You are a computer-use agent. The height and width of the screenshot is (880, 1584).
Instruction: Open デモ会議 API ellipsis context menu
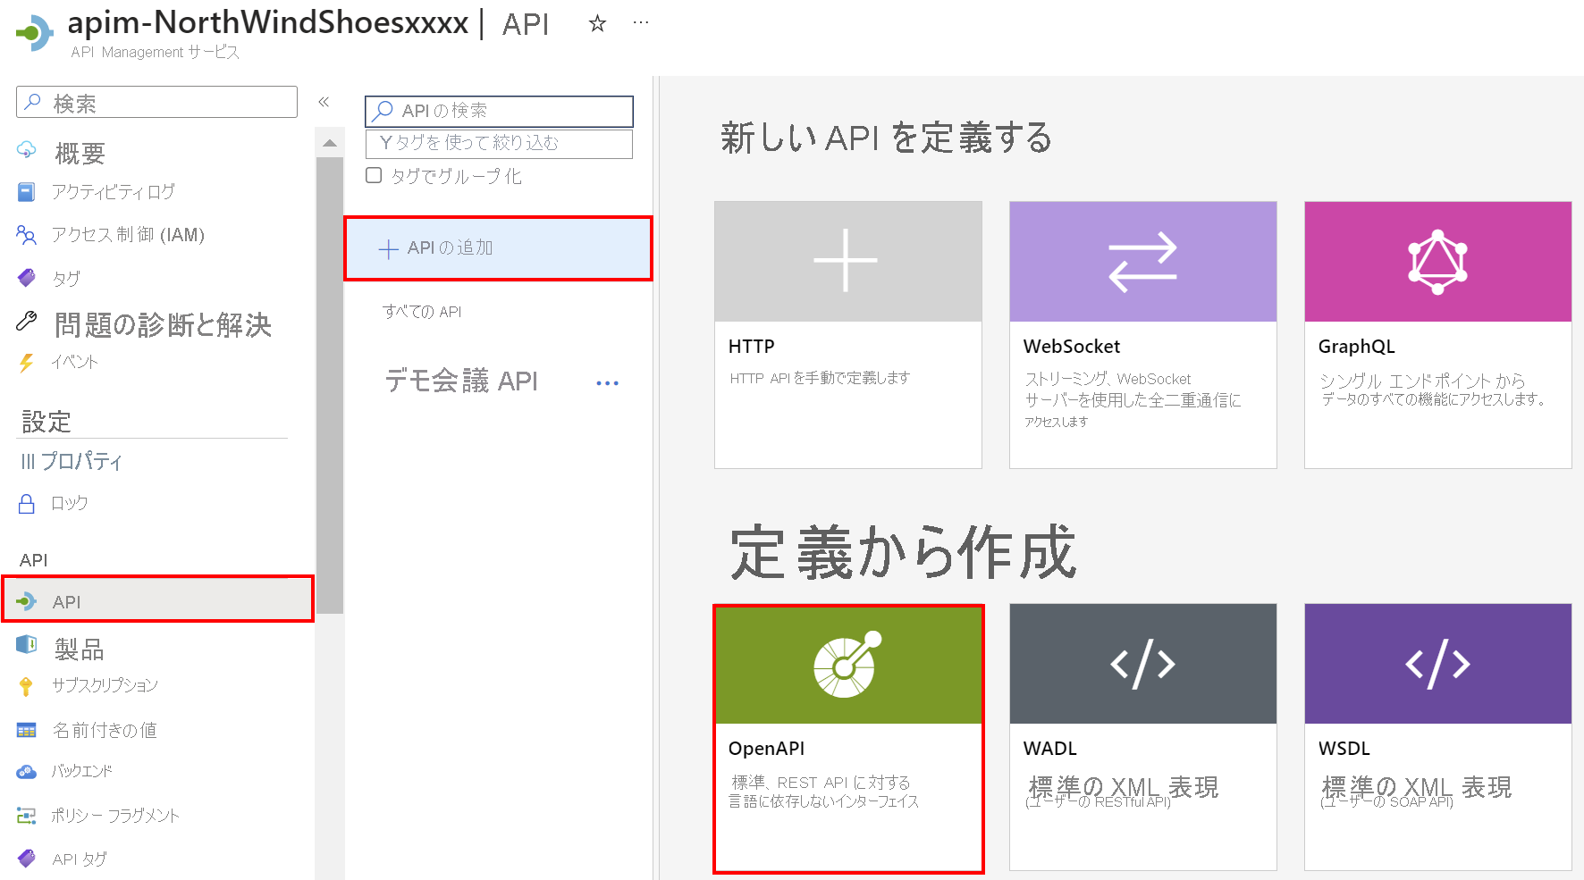(607, 383)
